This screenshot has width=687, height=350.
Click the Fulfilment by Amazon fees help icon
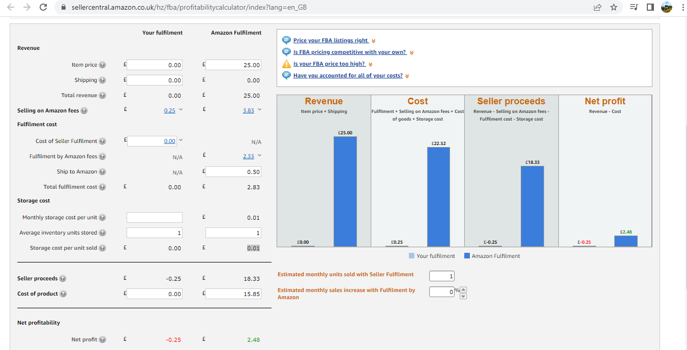[102, 157]
